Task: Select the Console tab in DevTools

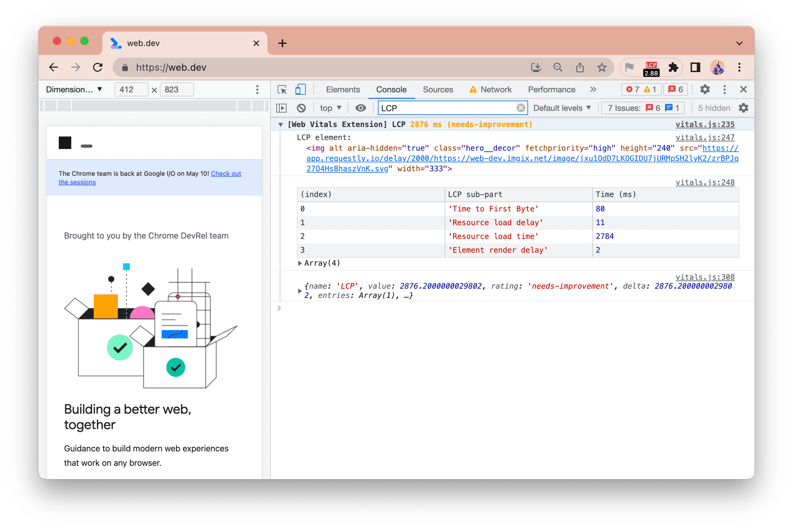Action: [x=391, y=90]
